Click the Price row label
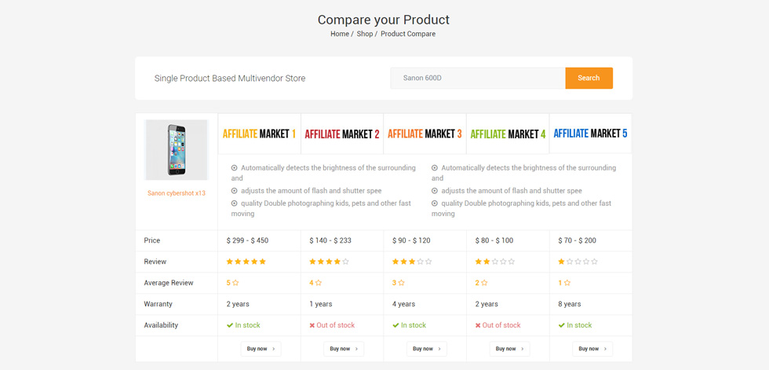The width and height of the screenshot is (769, 370). click(152, 240)
